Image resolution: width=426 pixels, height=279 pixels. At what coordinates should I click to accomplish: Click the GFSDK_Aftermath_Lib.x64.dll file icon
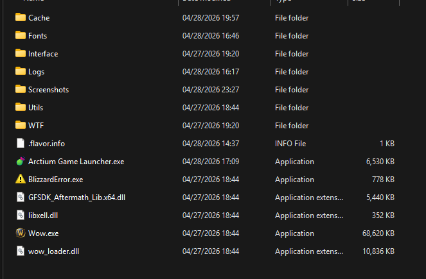coord(20,198)
